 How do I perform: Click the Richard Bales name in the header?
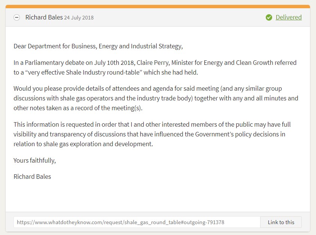click(43, 17)
